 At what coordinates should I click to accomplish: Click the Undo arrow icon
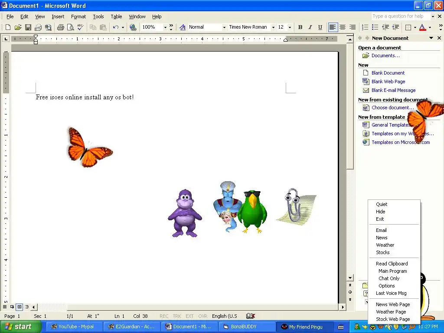pos(115,27)
